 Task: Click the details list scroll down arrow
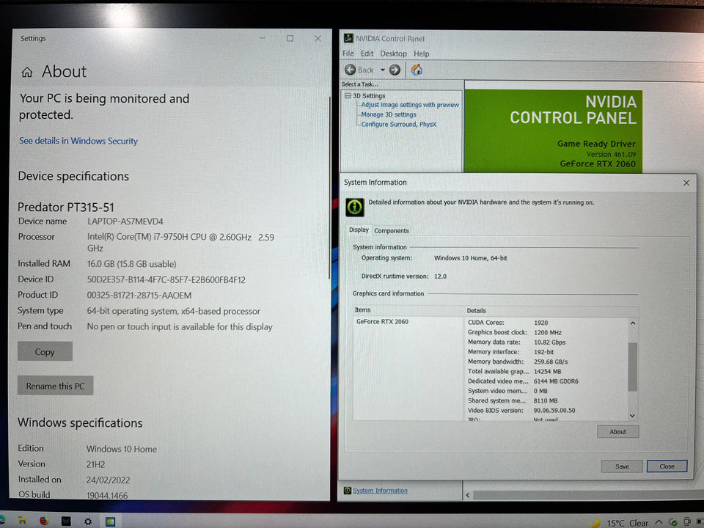[x=633, y=415]
